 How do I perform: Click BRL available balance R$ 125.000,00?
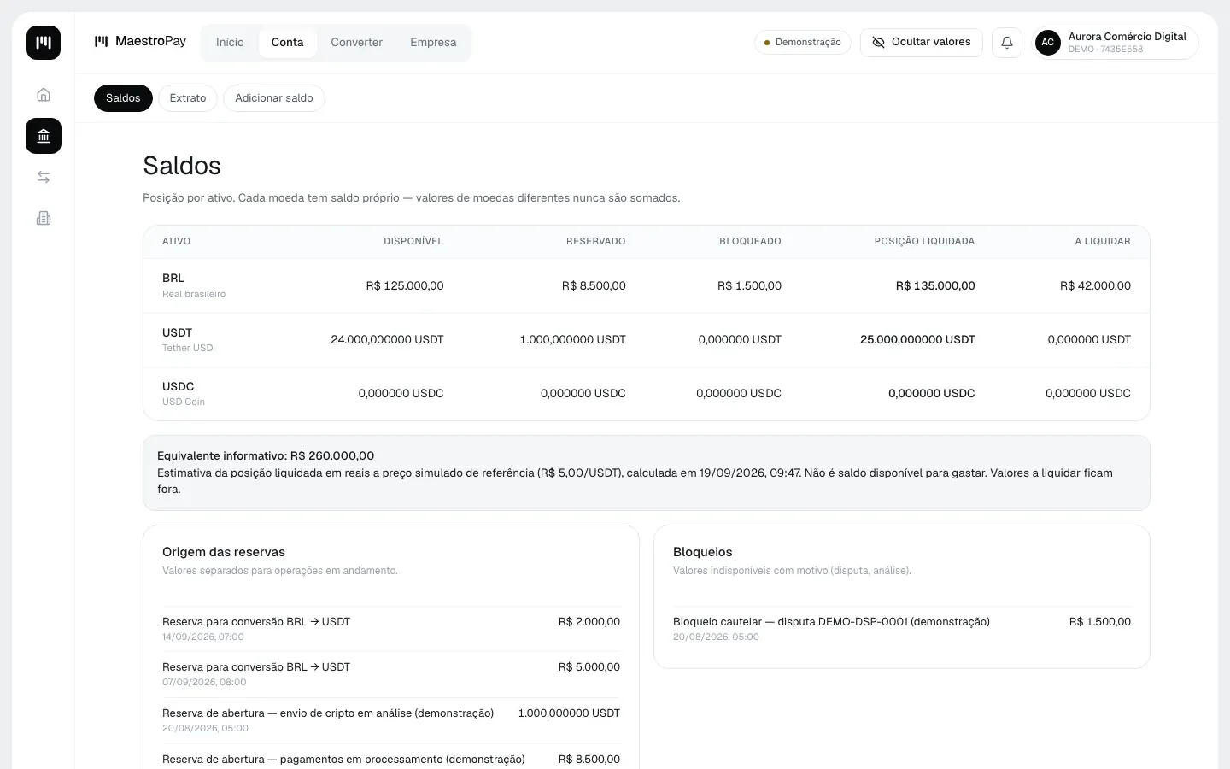click(405, 286)
